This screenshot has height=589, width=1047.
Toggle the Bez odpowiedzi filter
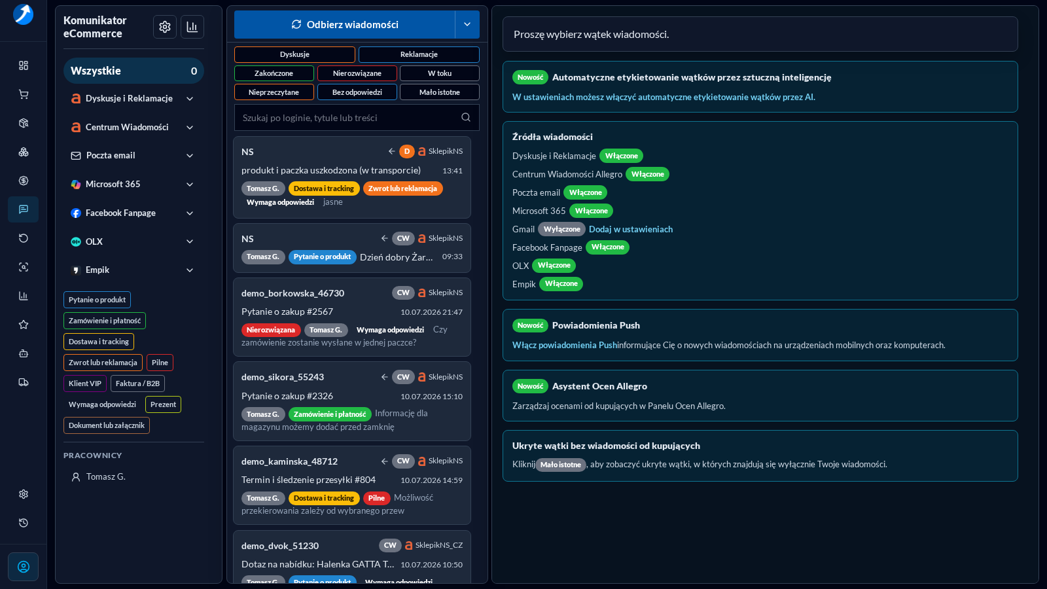[357, 92]
